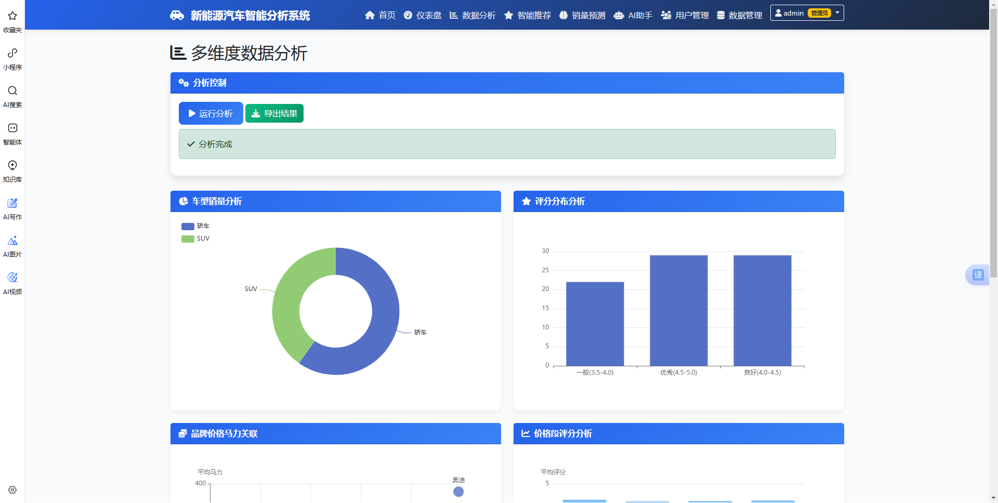This screenshot has height=503, width=998.
Task: Open 数据分析 in the navigation bar
Action: [x=472, y=16]
